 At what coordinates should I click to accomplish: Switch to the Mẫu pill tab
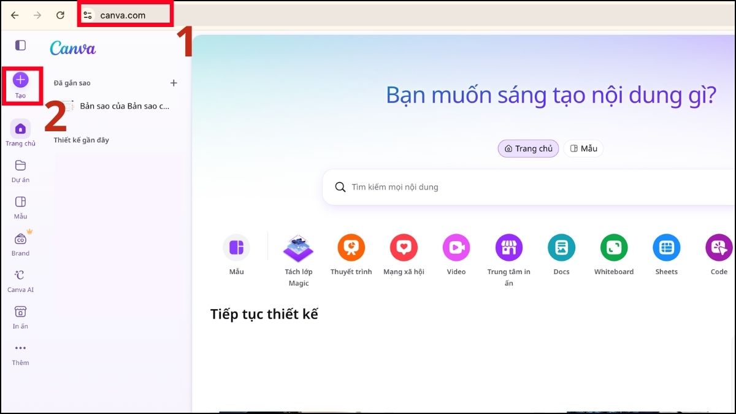pyautogui.click(x=583, y=148)
